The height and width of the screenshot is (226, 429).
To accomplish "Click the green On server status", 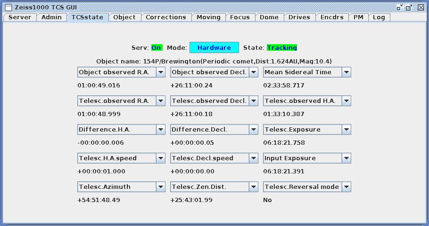I will (x=157, y=48).
